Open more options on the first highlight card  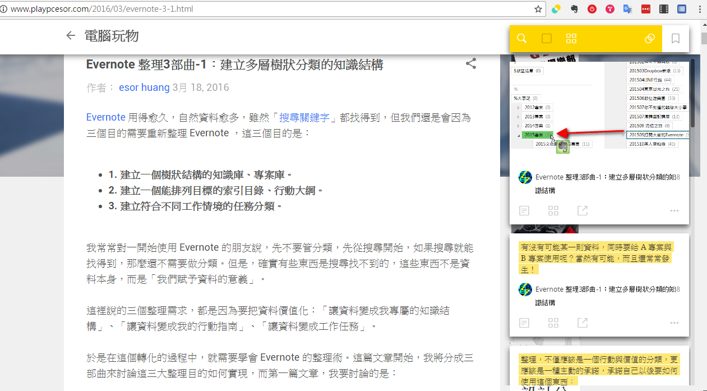click(674, 210)
